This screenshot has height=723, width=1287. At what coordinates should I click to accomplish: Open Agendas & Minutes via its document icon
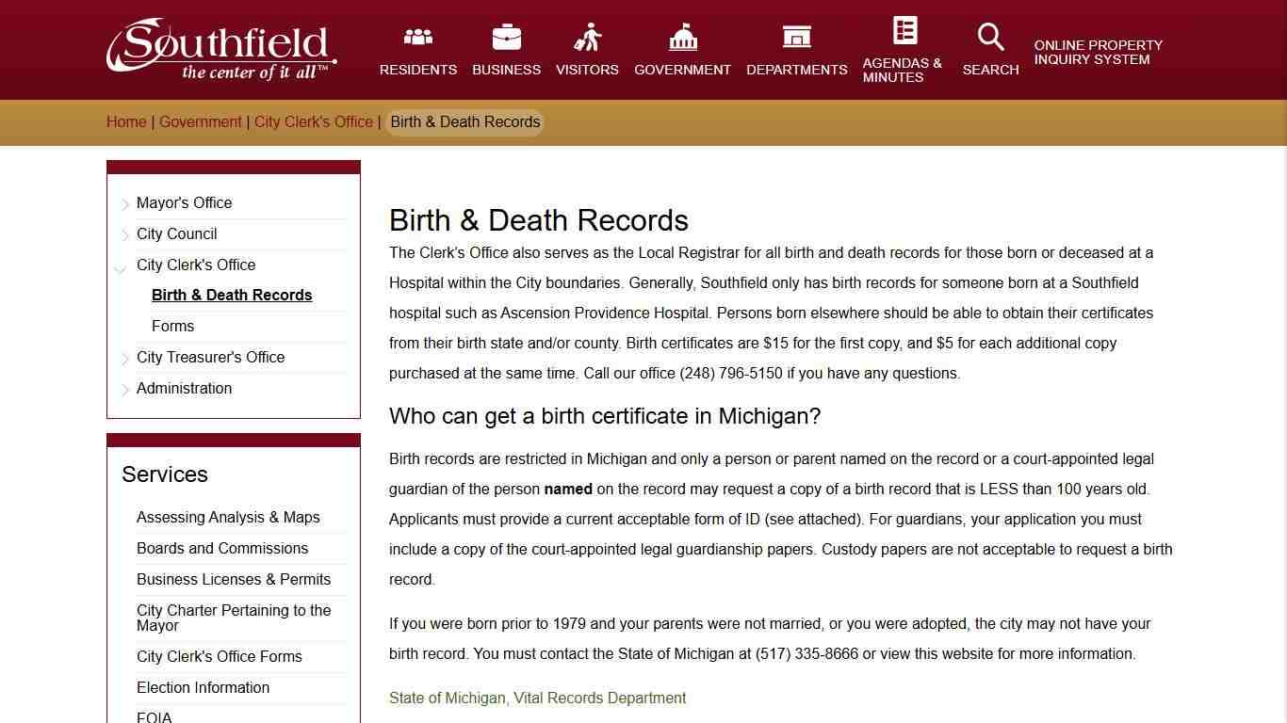[x=903, y=29]
